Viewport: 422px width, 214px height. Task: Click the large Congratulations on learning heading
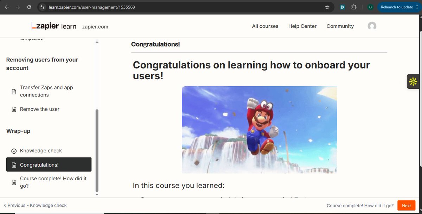[x=251, y=70]
